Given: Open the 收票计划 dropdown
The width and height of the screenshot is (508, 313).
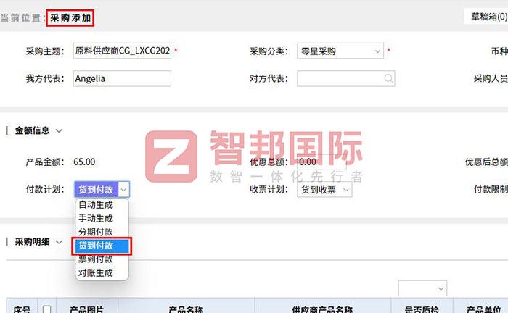Looking at the screenshot, I should point(325,190).
